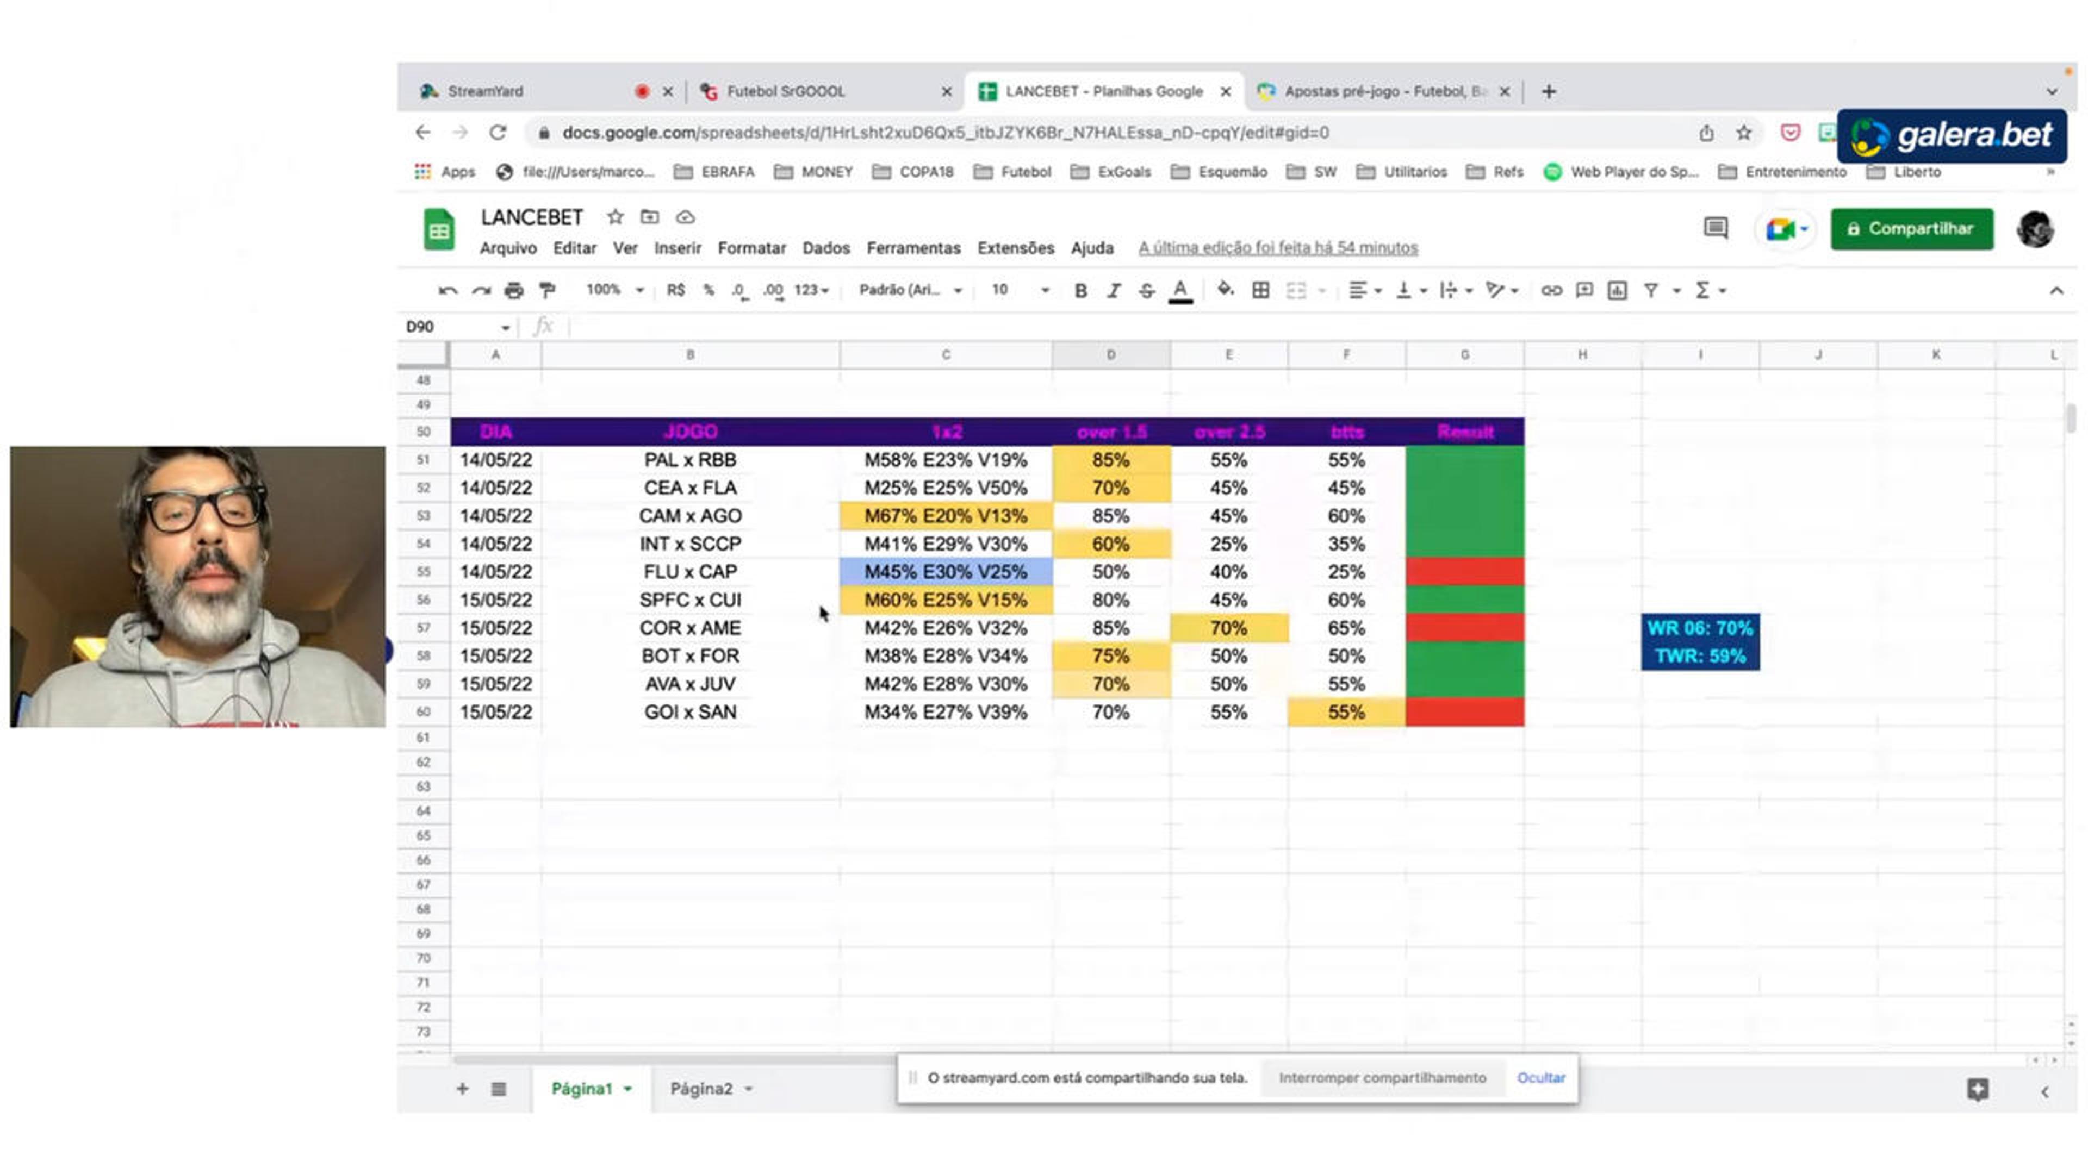Format as currency R$

676,290
